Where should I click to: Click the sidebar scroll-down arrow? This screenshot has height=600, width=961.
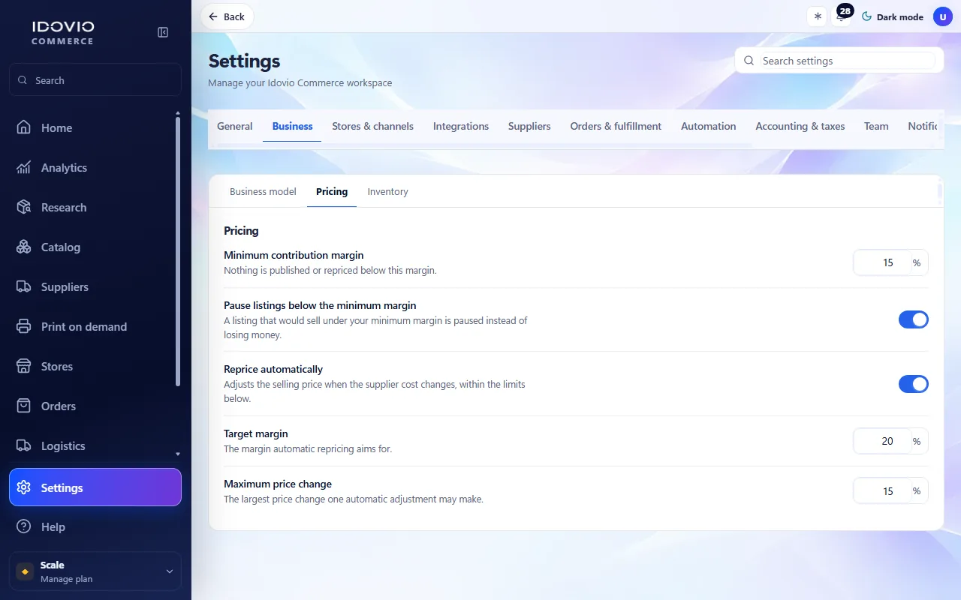(x=178, y=454)
